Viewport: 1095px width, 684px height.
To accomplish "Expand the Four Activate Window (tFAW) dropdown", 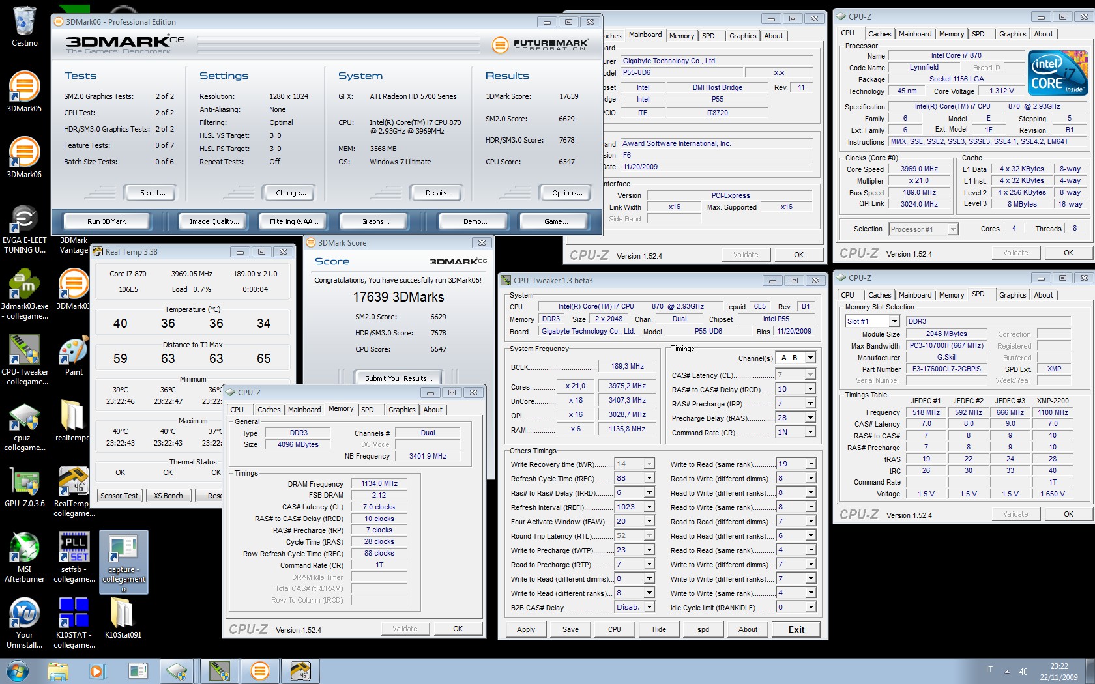I will tap(649, 521).
